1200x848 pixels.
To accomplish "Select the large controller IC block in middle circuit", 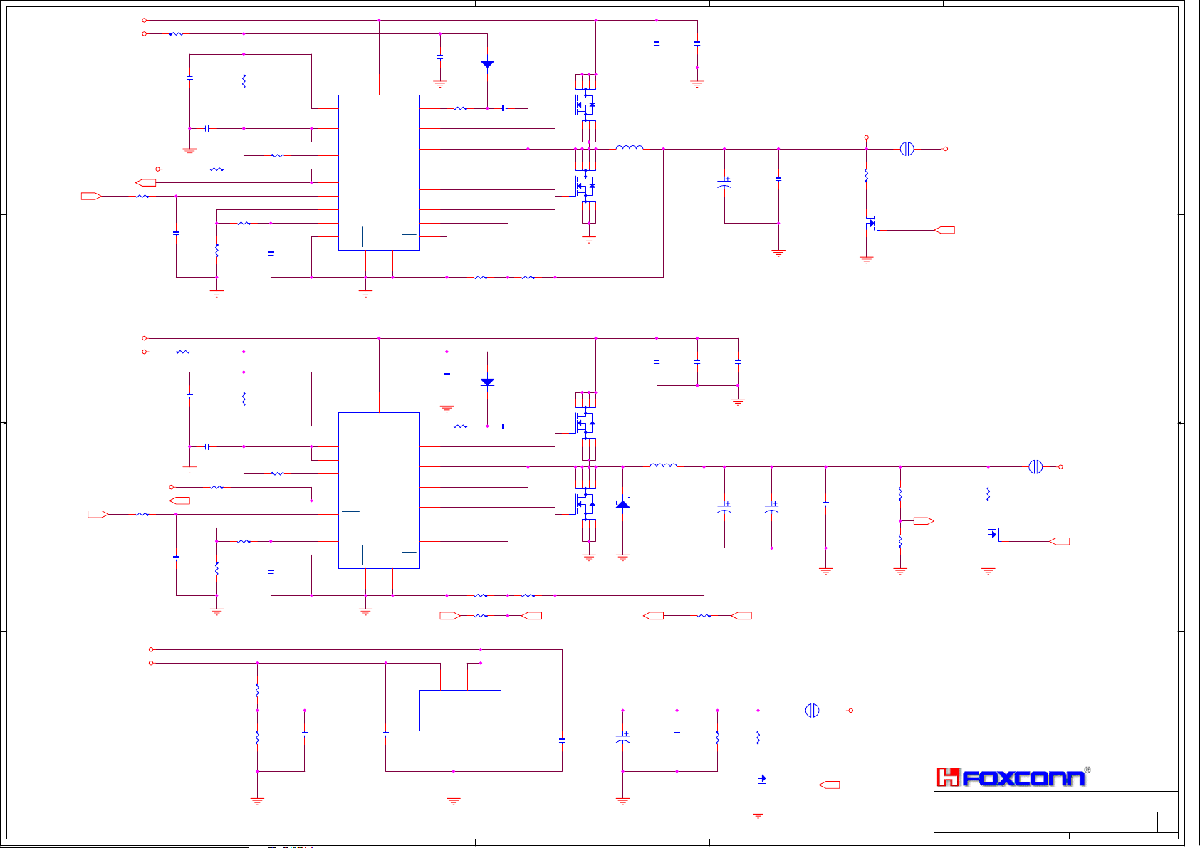I will (x=379, y=491).
